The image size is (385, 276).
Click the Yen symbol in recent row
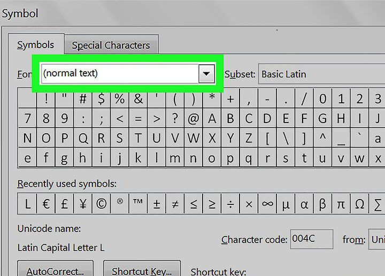(82, 204)
